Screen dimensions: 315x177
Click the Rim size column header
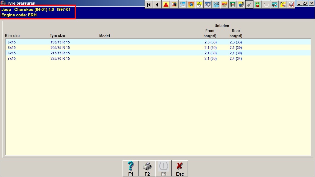click(12, 36)
